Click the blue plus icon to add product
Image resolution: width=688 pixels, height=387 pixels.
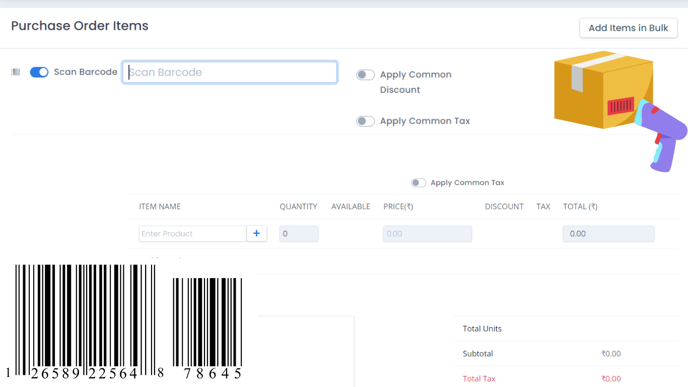tap(257, 233)
